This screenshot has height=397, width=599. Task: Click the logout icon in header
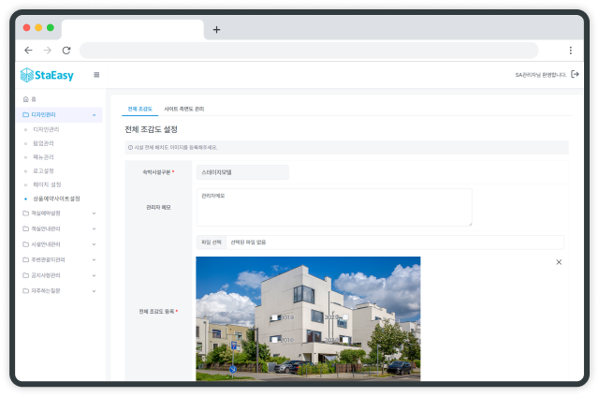point(575,75)
